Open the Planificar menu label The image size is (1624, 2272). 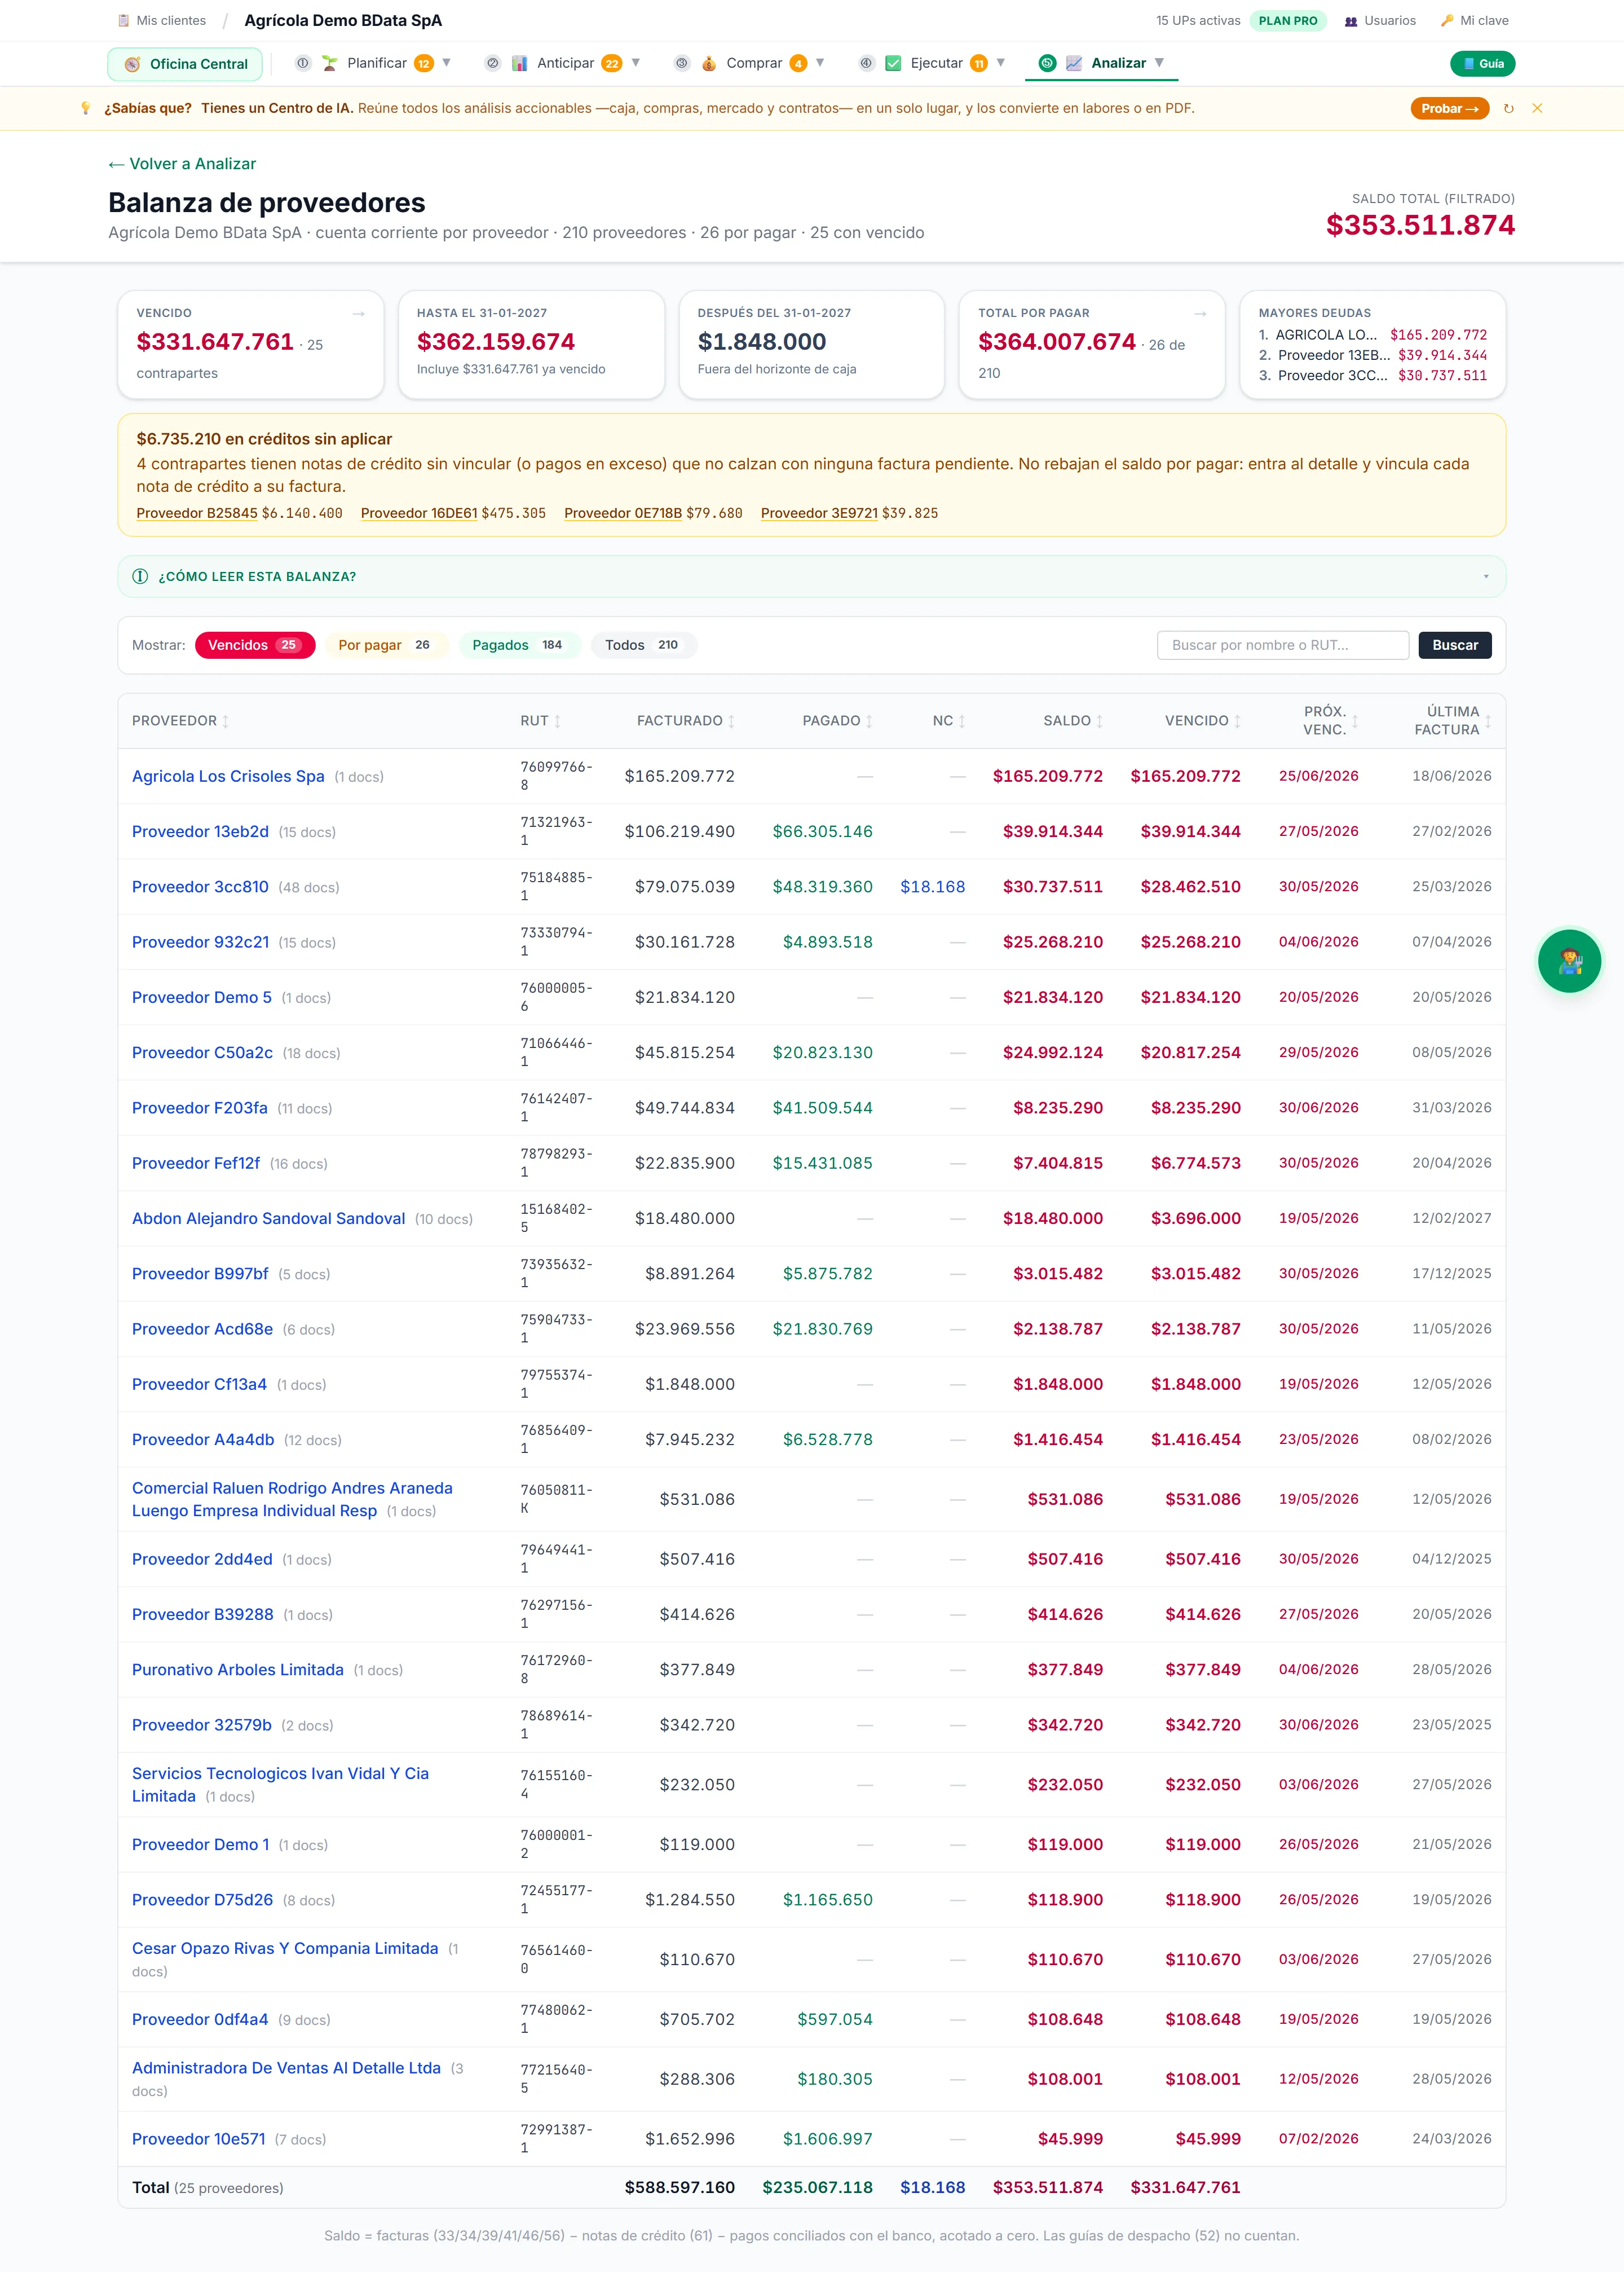tap(377, 63)
